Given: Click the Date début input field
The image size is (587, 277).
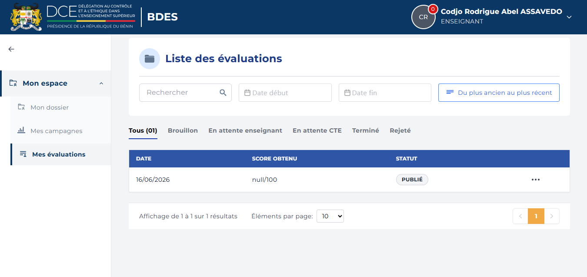Looking at the screenshot, I should 285,93.
